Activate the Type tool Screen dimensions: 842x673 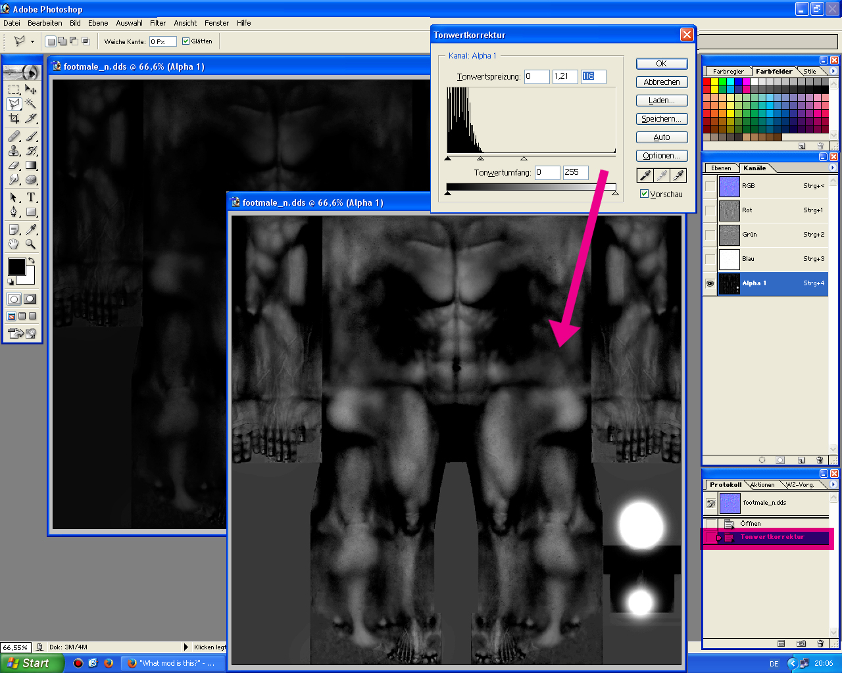coord(31,197)
